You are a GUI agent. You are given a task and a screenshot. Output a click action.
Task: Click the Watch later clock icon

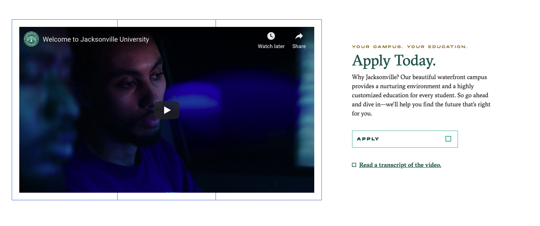(271, 36)
